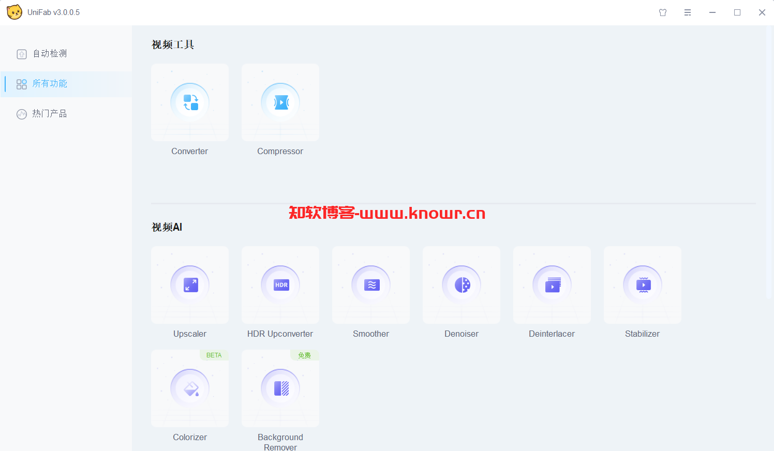The height and width of the screenshot is (451, 774).
Task: Click the vertical scrollbar on the right
Action: (x=769, y=162)
